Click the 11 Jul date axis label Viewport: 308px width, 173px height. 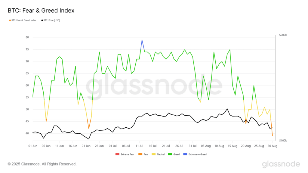click(x=140, y=146)
